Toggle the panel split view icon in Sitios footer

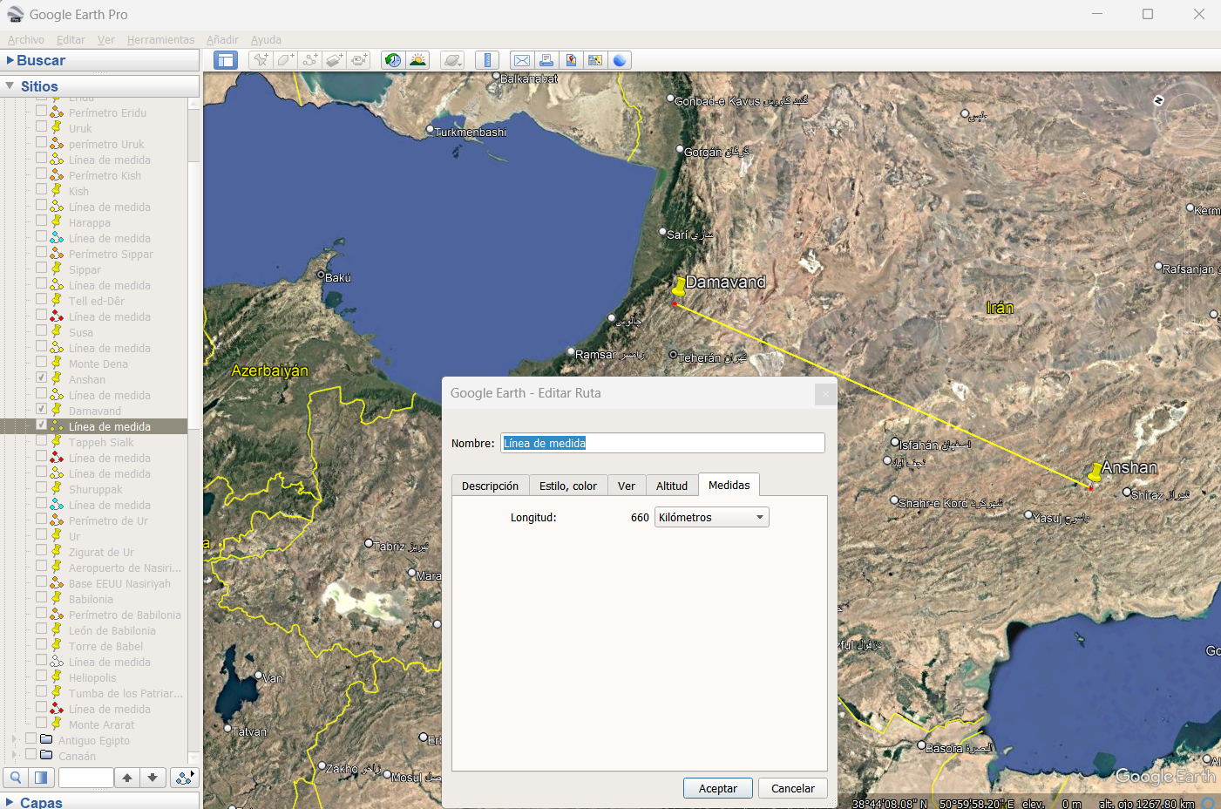pyautogui.click(x=41, y=778)
